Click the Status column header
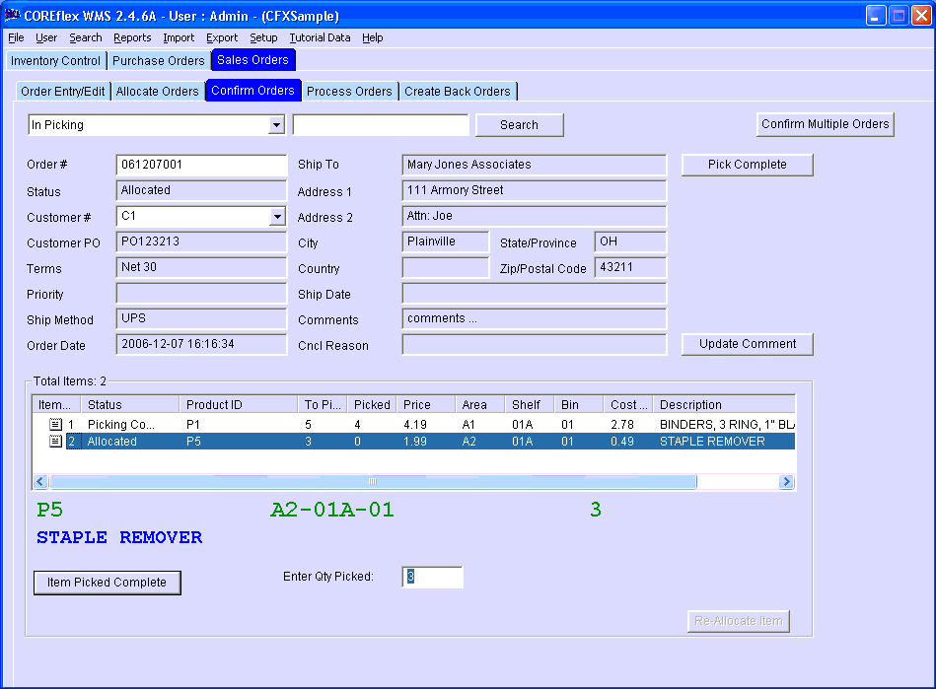This screenshot has width=936, height=689. [x=130, y=404]
